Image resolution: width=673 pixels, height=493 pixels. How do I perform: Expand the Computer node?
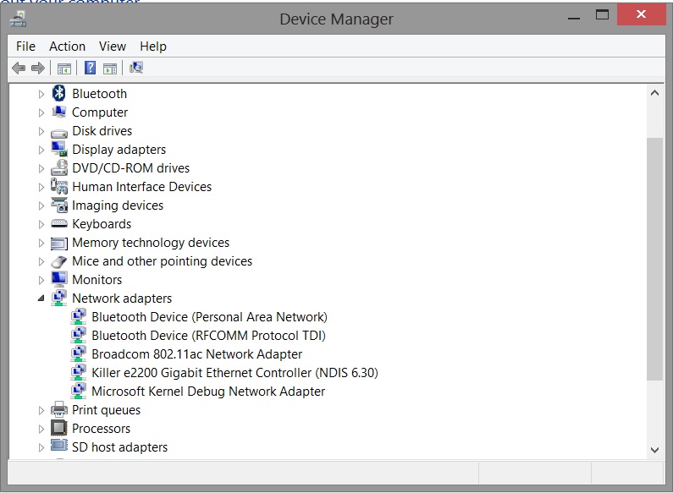(x=41, y=112)
